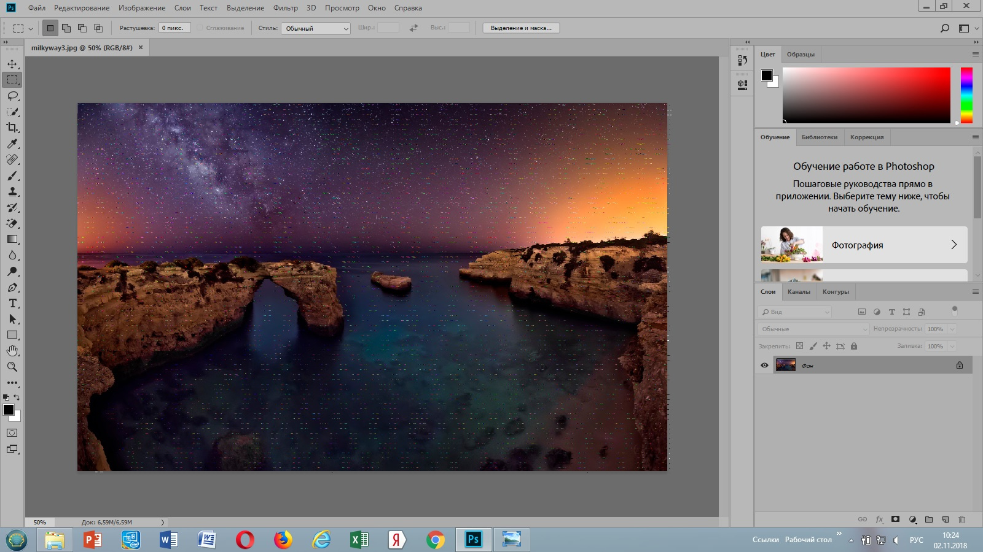Toggle layer filtering switch on
This screenshot has width=983, height=552.
(x=954, y=311)
